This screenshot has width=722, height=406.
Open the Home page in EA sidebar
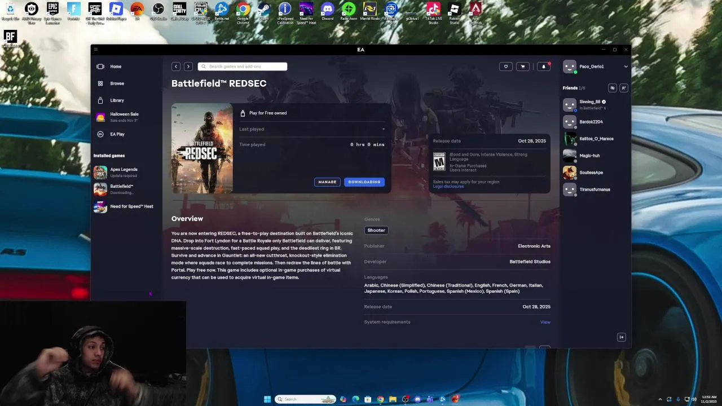coord(116,67)
